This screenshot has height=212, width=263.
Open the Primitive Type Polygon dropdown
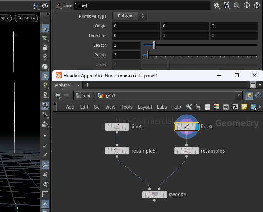click(130, 16)
